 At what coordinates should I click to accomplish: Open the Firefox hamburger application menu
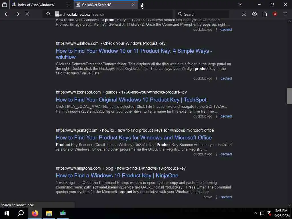click(285, 14)
